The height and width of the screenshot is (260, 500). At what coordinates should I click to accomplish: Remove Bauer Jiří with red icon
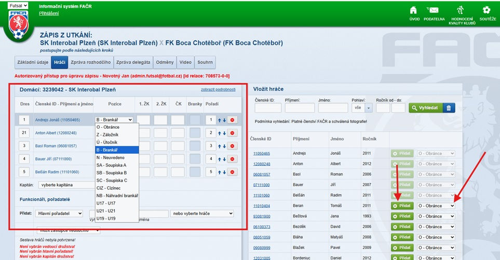click(232, 159)
